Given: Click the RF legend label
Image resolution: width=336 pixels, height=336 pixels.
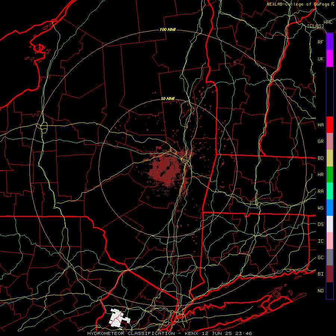Looking at the screenshot, I should click(320, 42).
